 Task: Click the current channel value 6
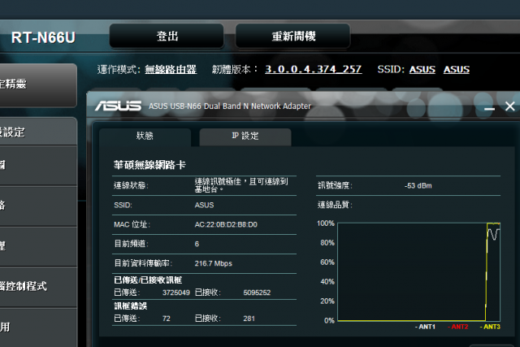pyautogui.click(x=197, y=245)
